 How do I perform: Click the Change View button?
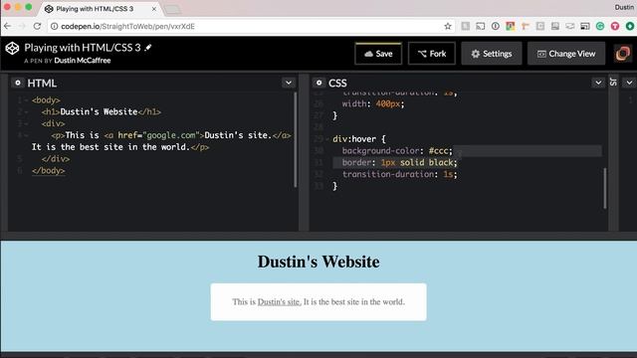[566, 54]
